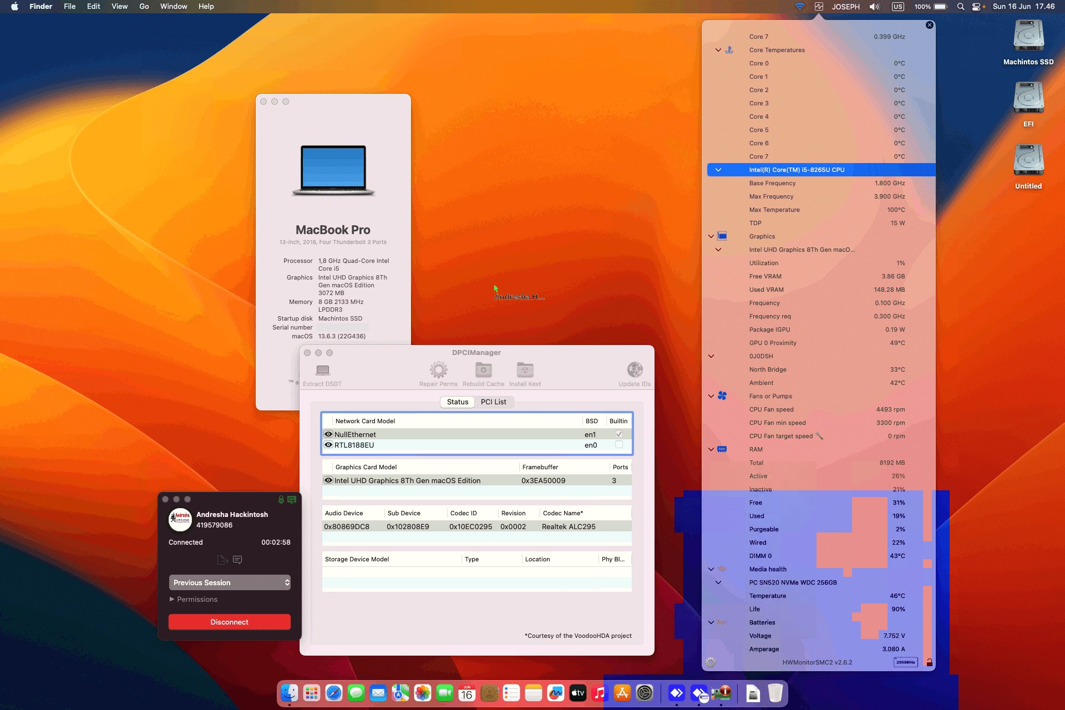This screenshot has width=1065, height=710.
Task: Open System Settings from the Dock
Action: [645, 693]
